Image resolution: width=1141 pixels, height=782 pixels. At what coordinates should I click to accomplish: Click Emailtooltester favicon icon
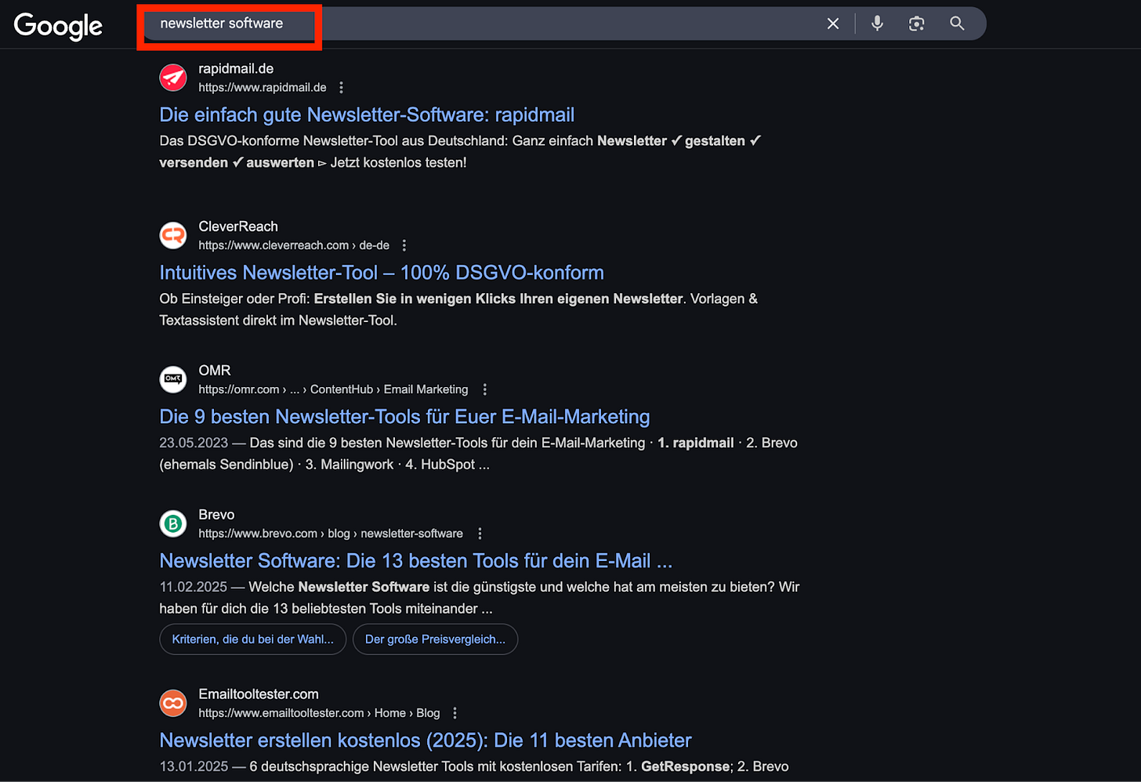click(173, 703)
